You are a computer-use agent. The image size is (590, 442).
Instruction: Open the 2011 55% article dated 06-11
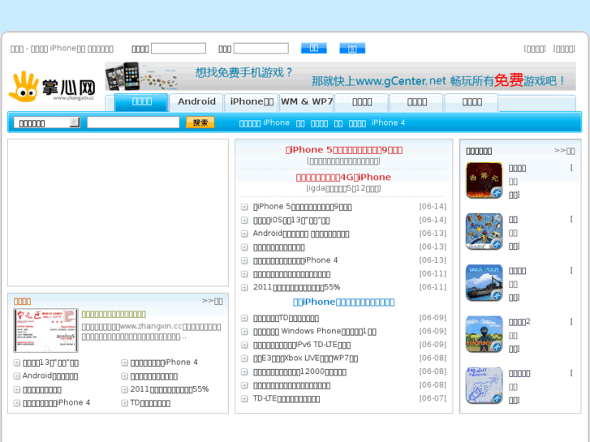coord(296,287)
